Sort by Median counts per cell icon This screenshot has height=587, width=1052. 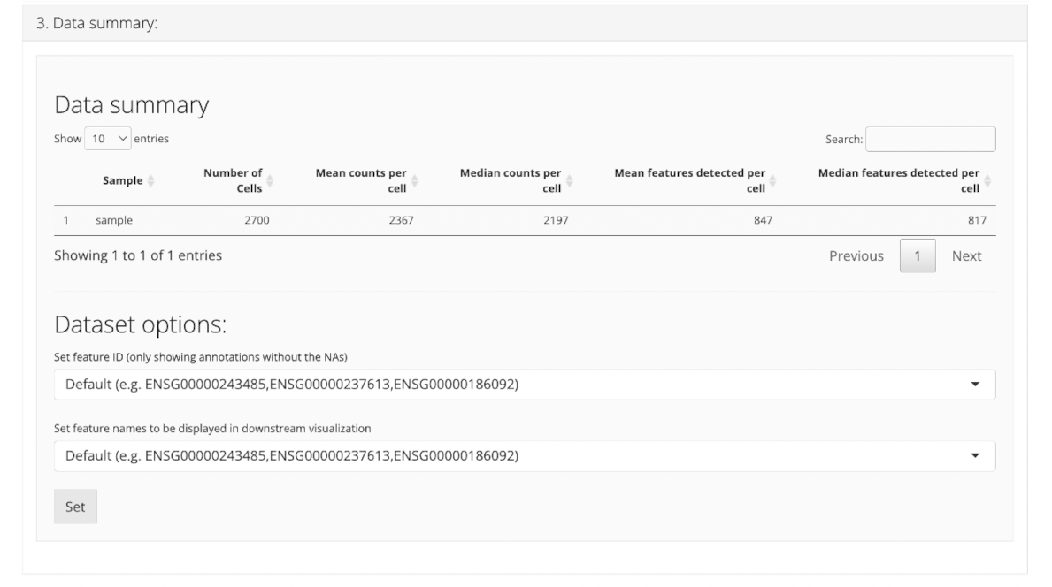(x=569, y=180)
